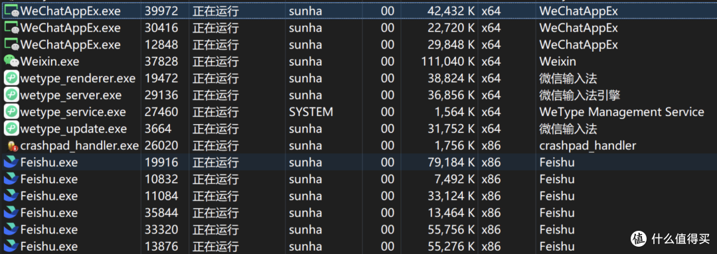
Task: Click the wetype_update.exe icon
Action: tap(11, 129)
